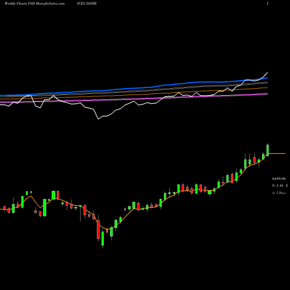Click the long red candlestick before the low
Screen dimensions: 290x290
tap(98, 230)
